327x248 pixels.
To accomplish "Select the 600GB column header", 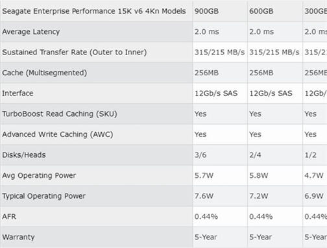I will click(x=261, y=11).
